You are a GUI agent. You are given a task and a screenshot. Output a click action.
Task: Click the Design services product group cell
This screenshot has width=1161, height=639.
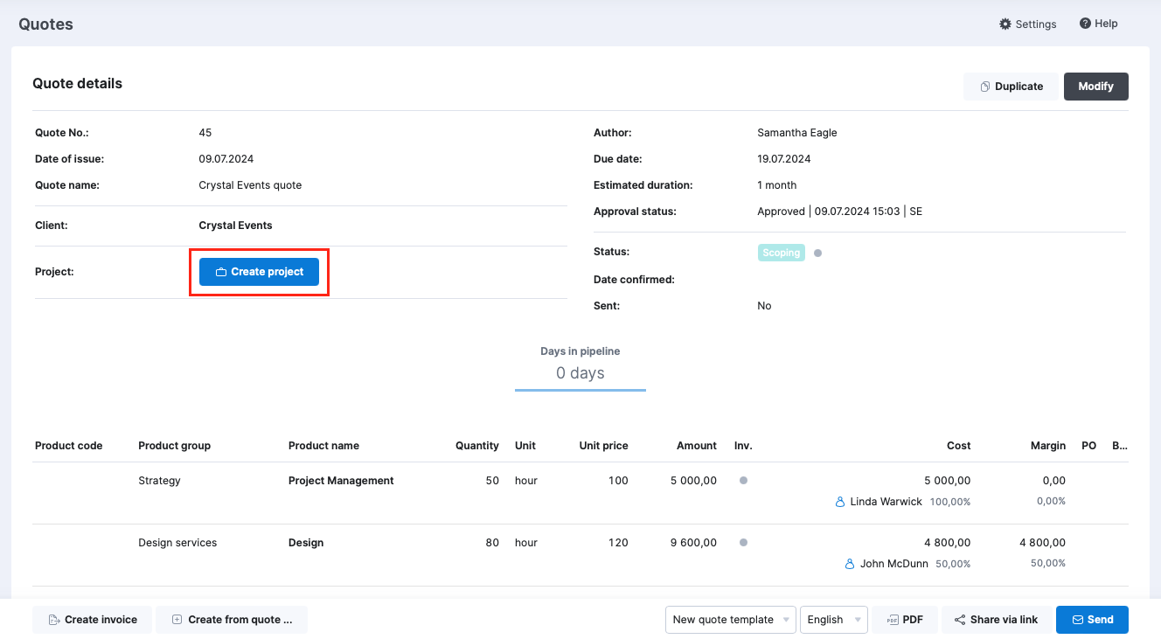177,543
